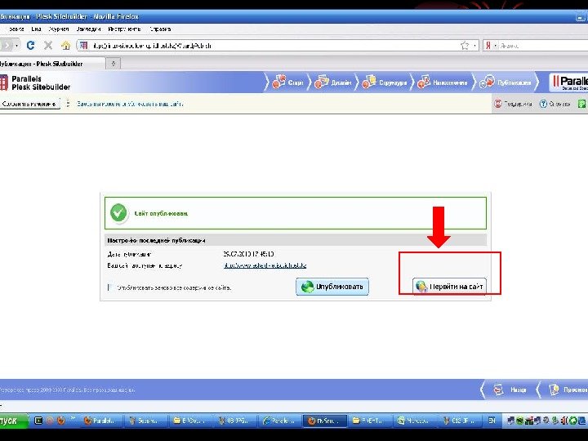588x441 pixels.
Task: Go to the Старт wizard step
Action: (x=288, y=82)
